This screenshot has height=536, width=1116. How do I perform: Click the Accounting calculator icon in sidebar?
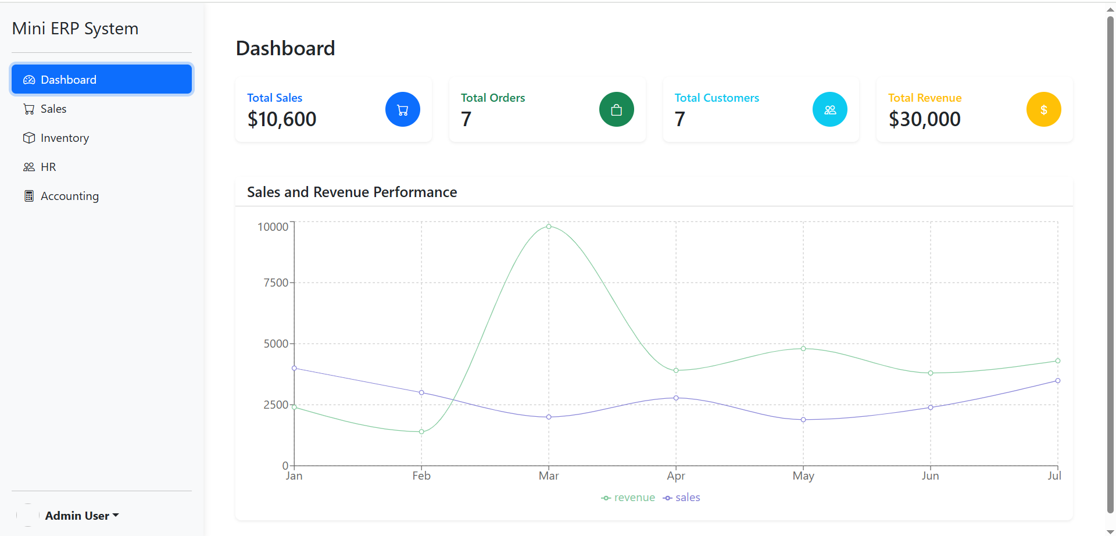click(29, 196)
